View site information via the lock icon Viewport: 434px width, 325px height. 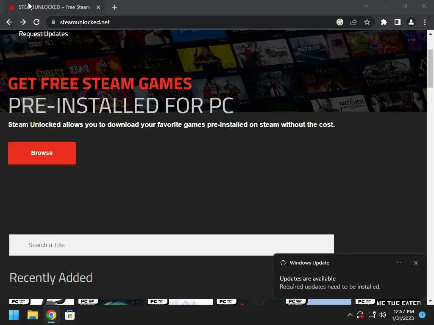(53, 22)
